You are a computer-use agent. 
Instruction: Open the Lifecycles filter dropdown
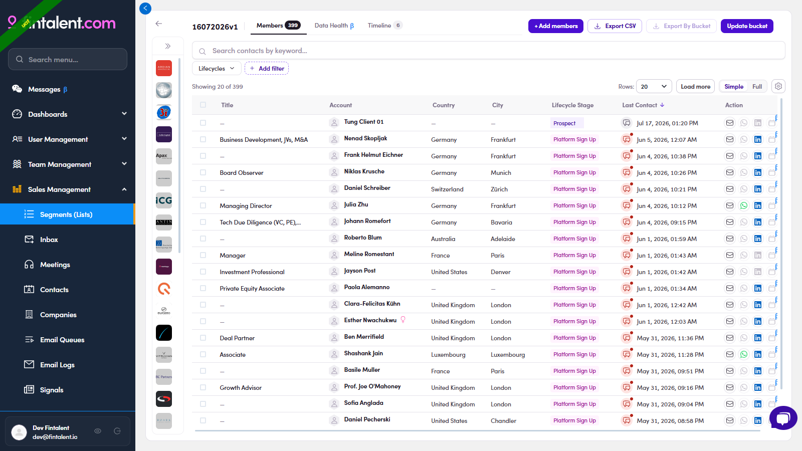[x=217, y=68]
